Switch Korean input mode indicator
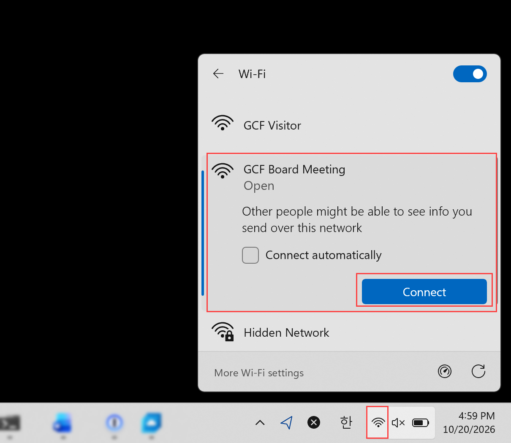Screen dimensions: 511x443 [346, 422]
